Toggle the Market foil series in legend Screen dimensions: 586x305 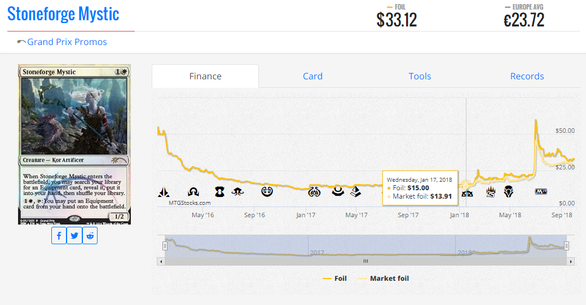[x=384, y=278]
